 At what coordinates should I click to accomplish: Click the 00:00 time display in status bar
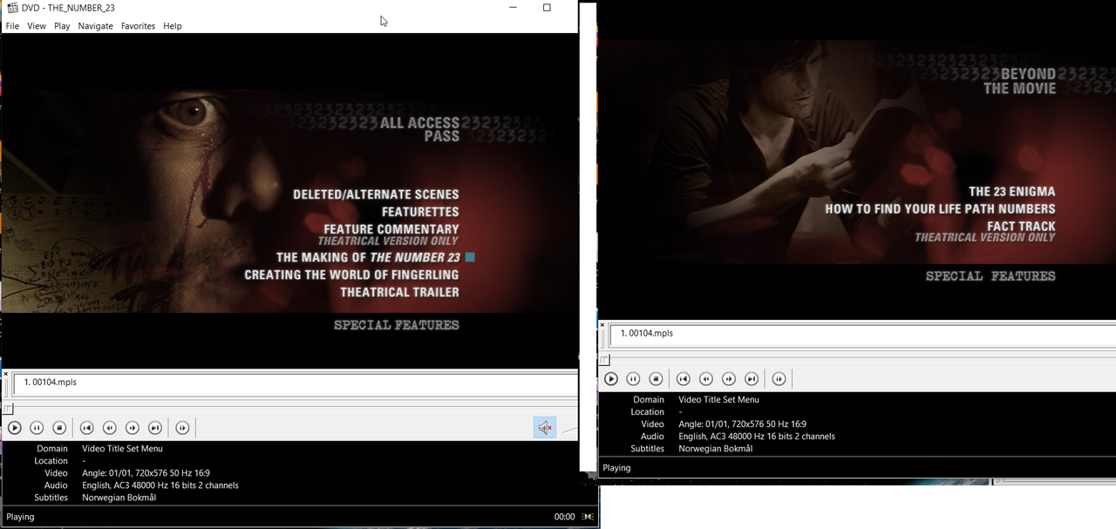[564, 517]
